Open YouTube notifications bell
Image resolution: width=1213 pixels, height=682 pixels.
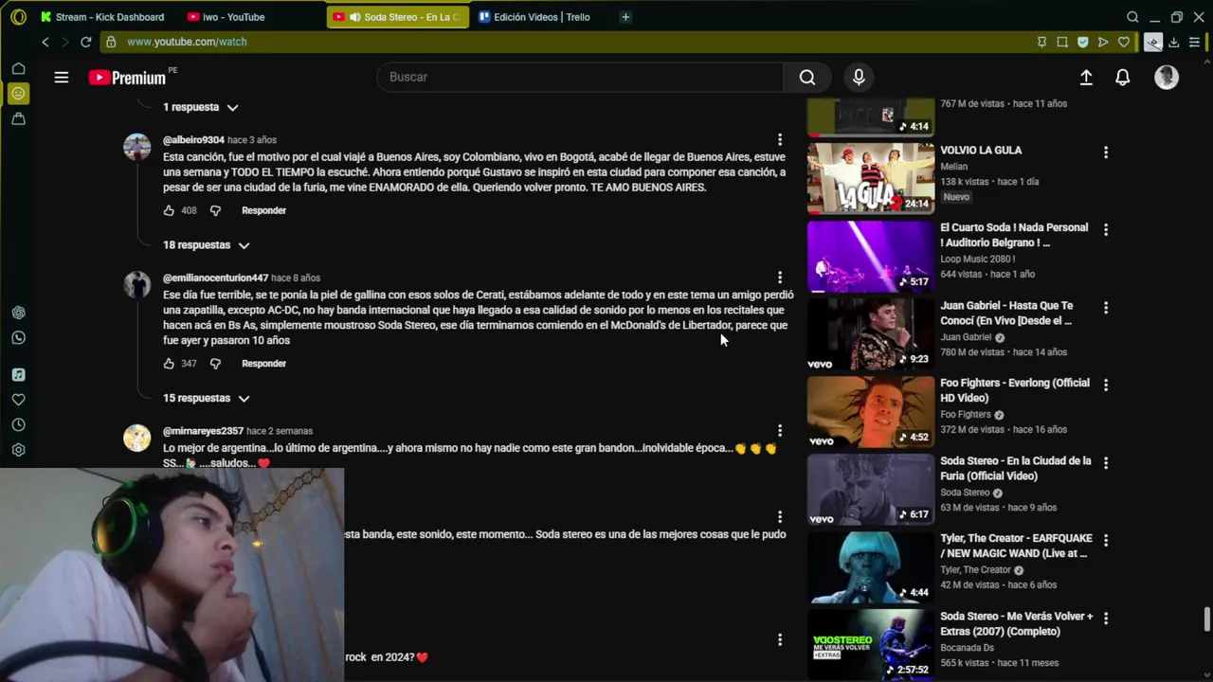tap(1122, 78)
